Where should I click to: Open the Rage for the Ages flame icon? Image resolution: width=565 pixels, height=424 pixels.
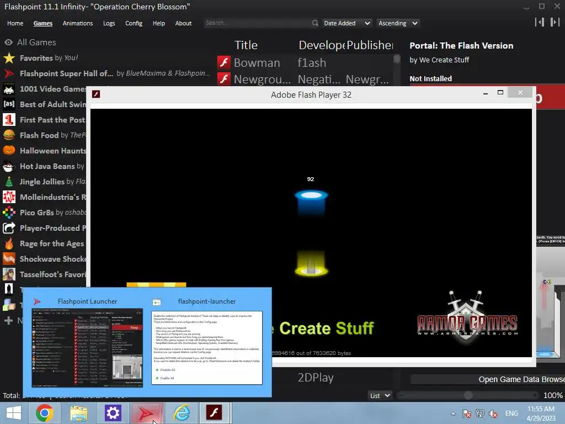(x=9, y=243)
